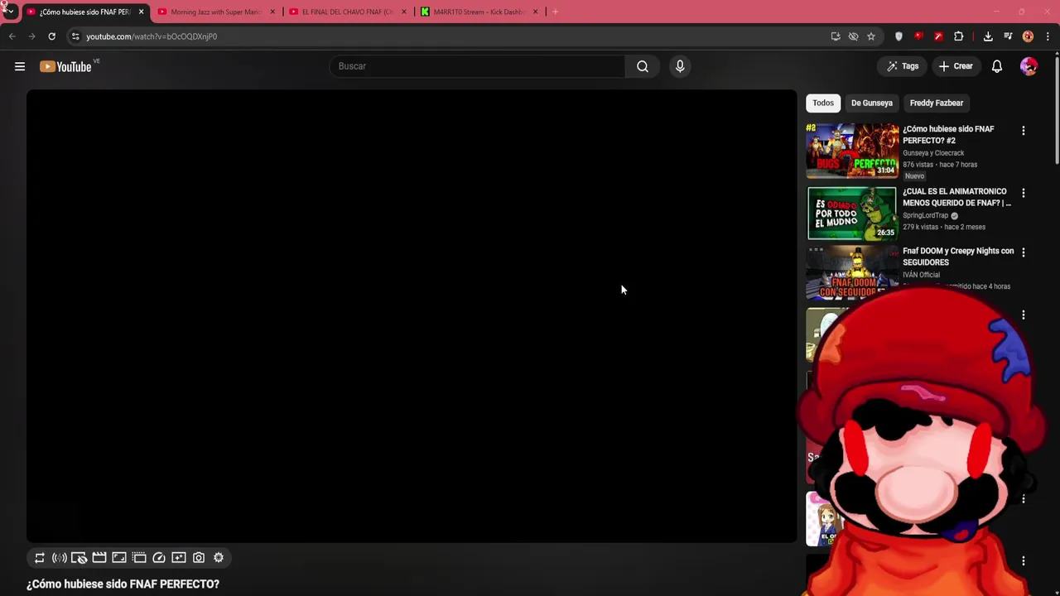Open the animatronico menos querido video thumbnail
Screen dimensions: 1060x596
(x=852, y=214)
